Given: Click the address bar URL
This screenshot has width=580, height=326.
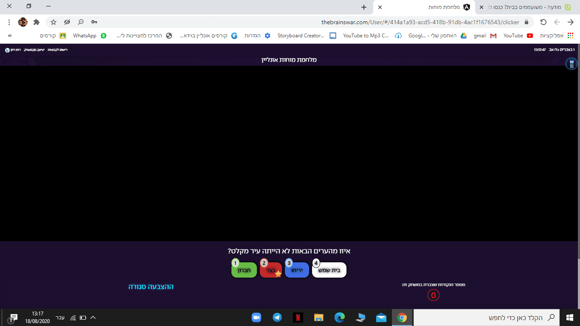Looking at the screenshot, I should point(420,22).
